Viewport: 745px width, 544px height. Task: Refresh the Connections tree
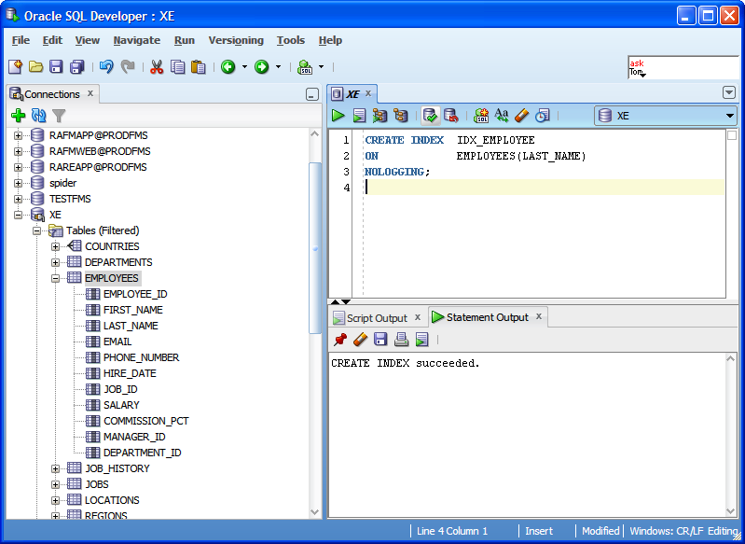point(38,116)
